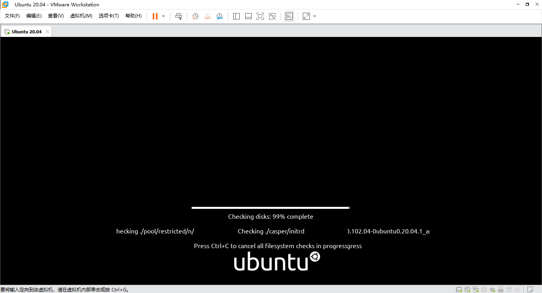Click the stretch guest display icon
Screen dimensions: 542x293
tap(306, 16)
